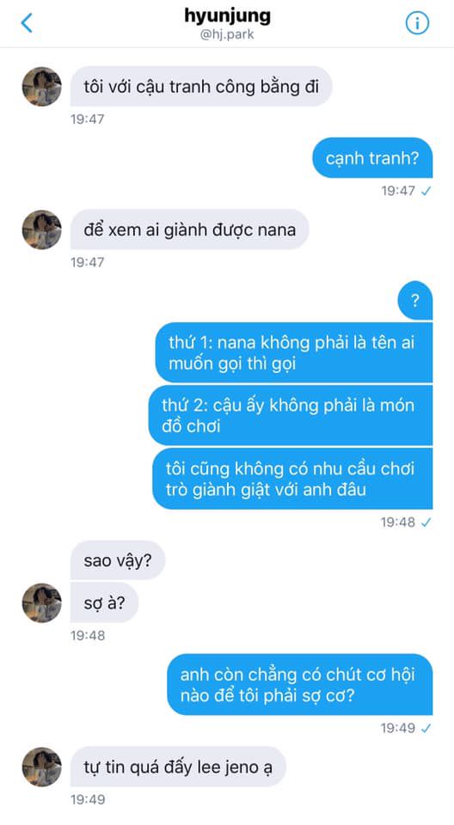
Task: Tap avatar beside 'tự tin quá đấy lee jeno ạ'
Action: 41,767
